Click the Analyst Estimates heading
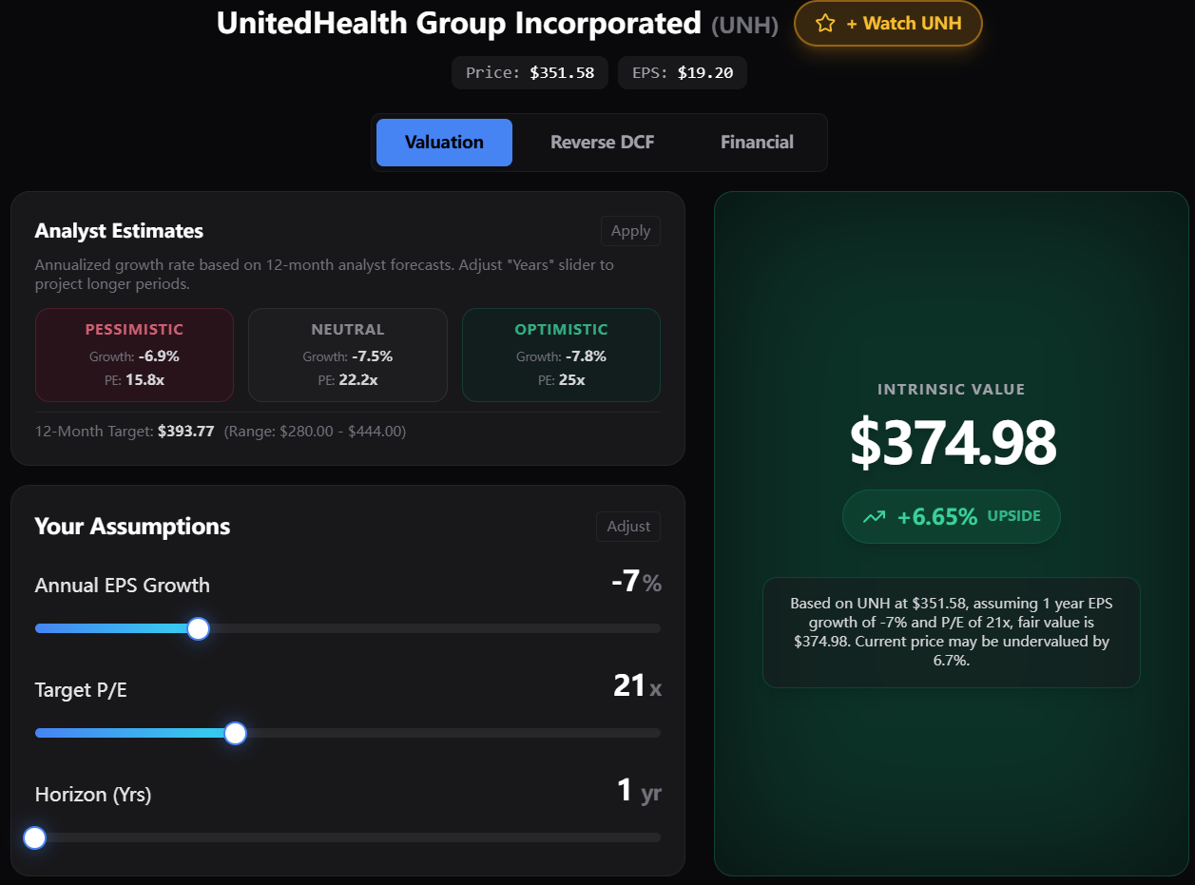 119,231
